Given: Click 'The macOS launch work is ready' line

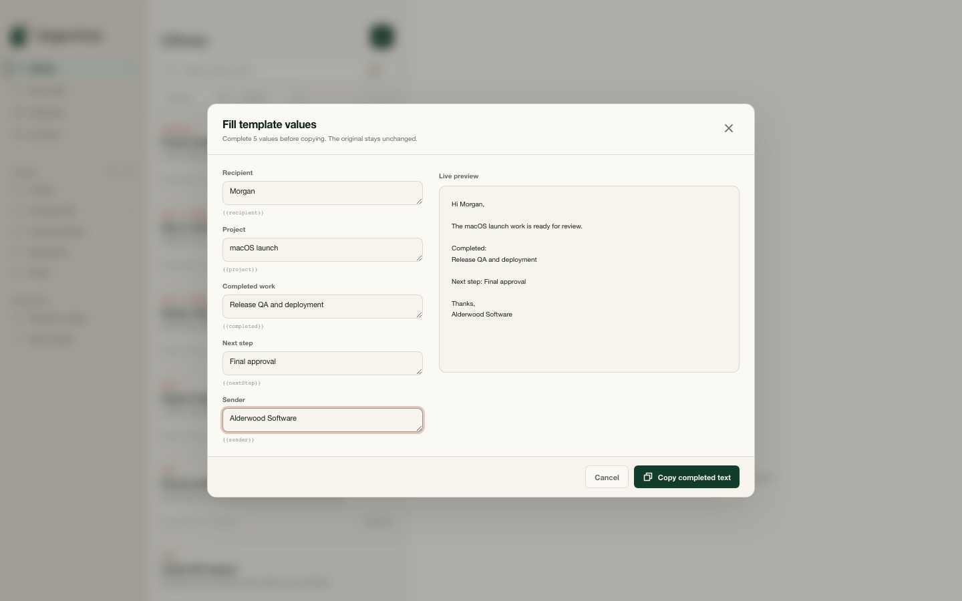Looking at the screenshot, I should [517, 226].
